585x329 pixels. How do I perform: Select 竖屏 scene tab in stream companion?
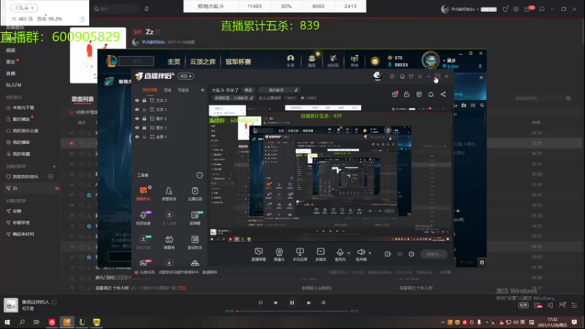pyautogui.click(x=167, y=90)
